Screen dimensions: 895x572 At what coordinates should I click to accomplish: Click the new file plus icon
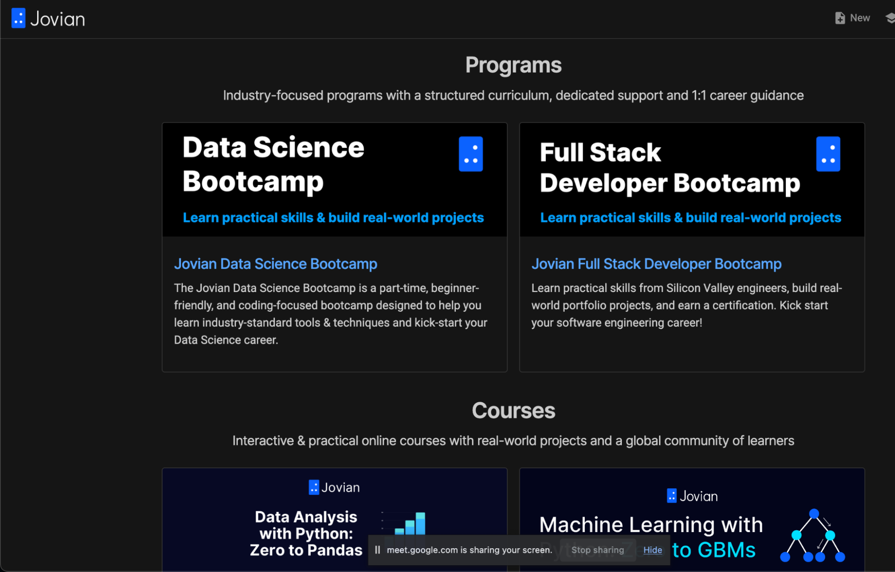[x=840, y=18]
